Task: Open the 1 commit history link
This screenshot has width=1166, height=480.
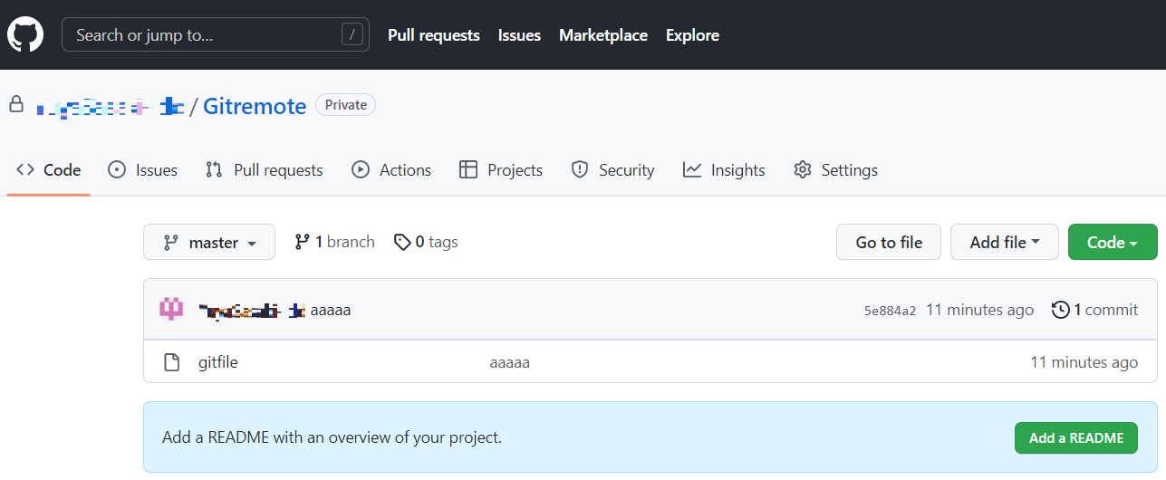Action: click(1094, 310)
